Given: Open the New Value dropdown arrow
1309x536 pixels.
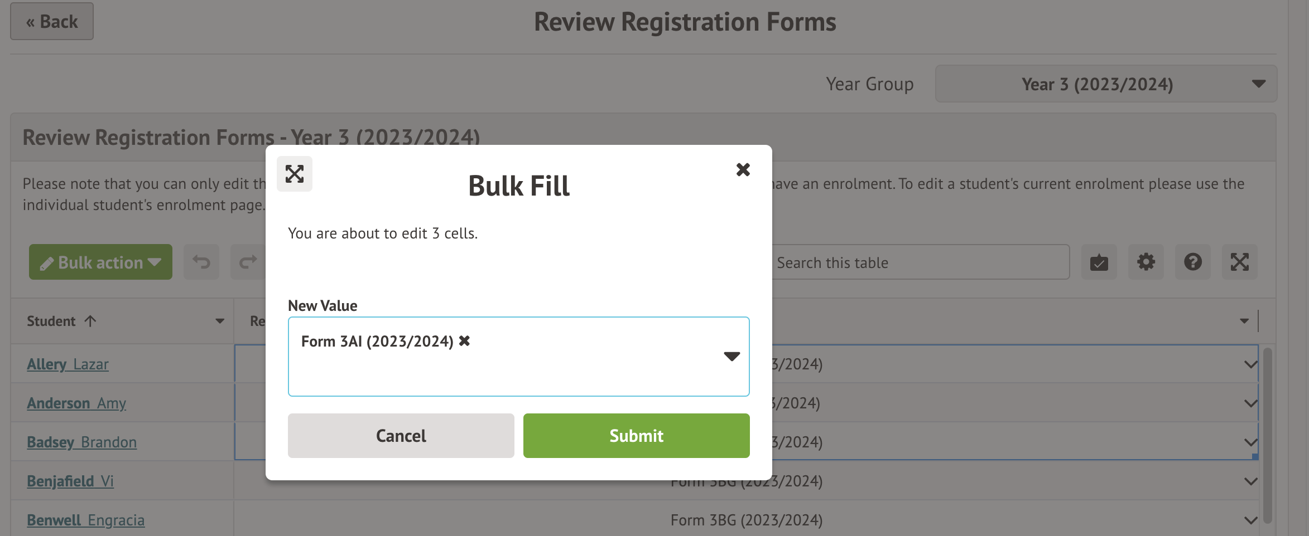Looking at the screenshot, I should (731, 356).
